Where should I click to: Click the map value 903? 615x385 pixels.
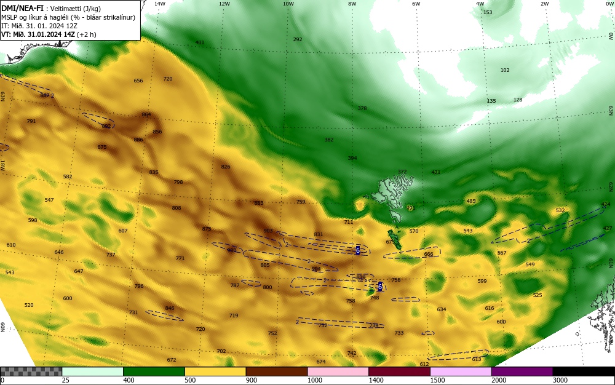point(268,231)
